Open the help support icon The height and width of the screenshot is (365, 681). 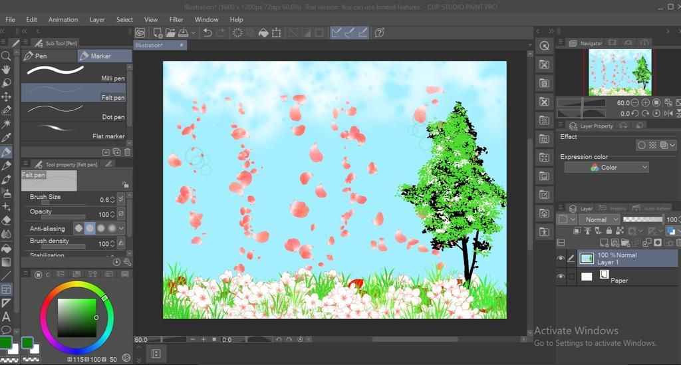(379, 33)
